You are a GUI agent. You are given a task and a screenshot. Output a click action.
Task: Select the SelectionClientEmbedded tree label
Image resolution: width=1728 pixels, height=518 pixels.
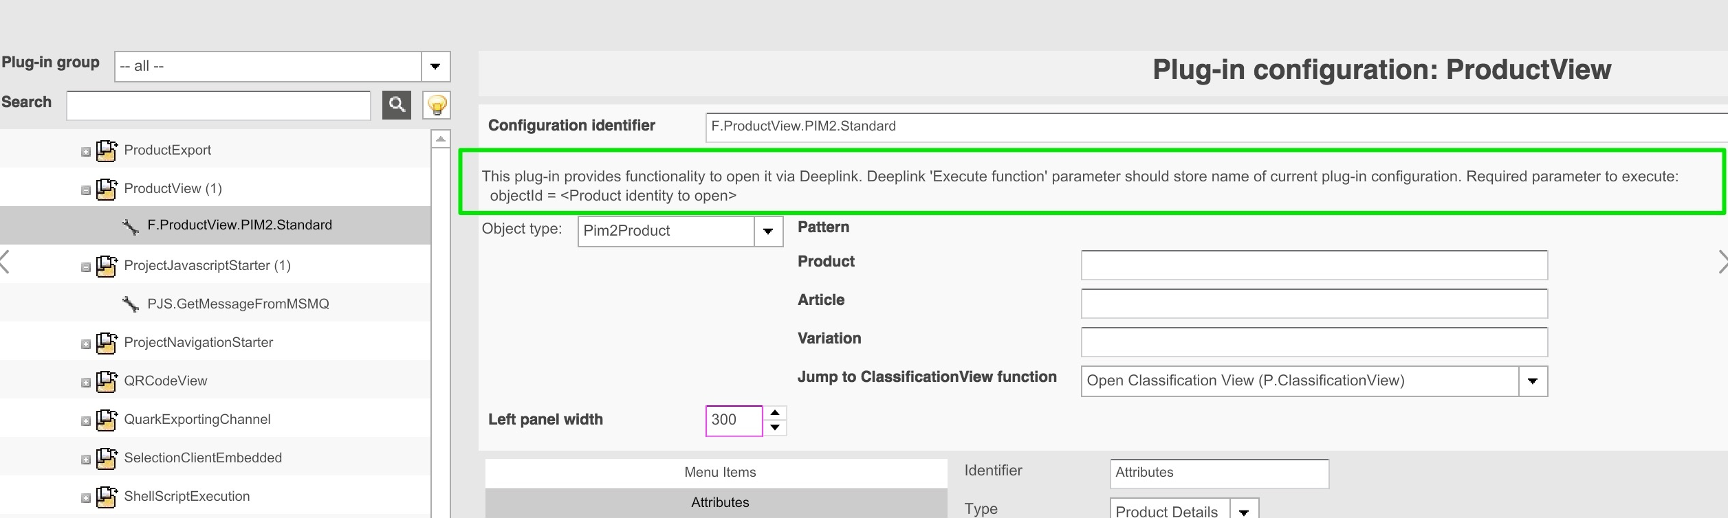(203, 458)
